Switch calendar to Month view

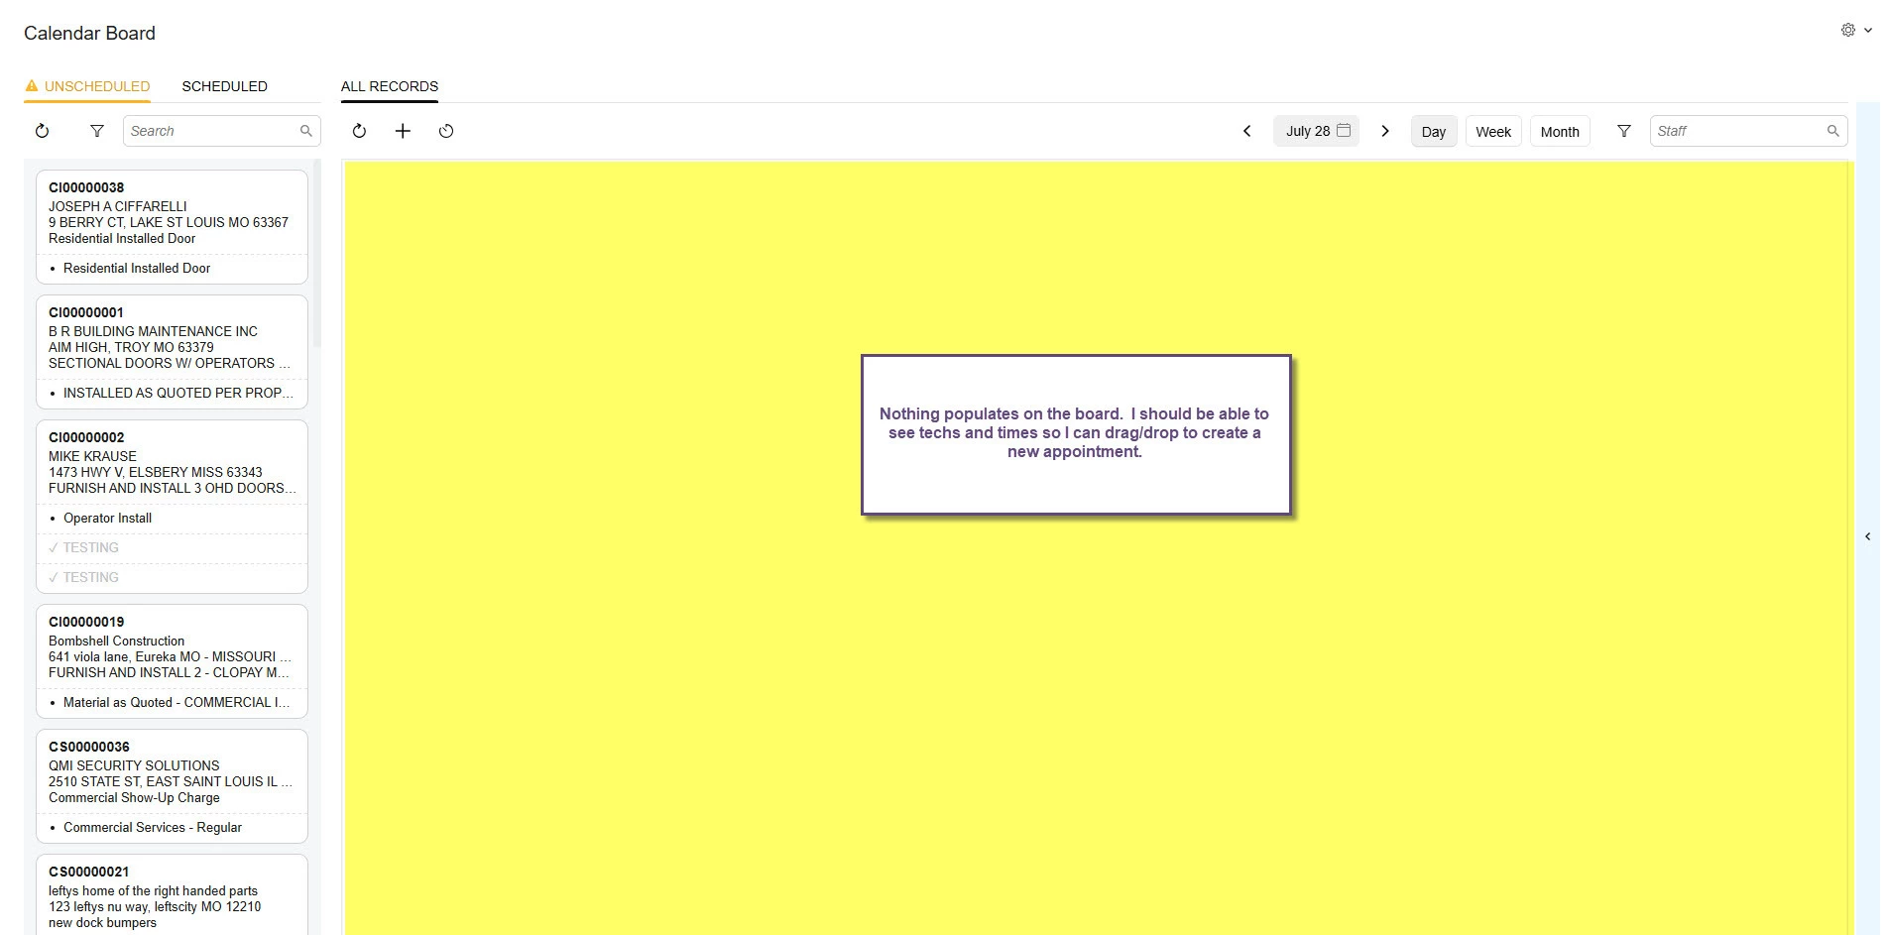coord(1560,131)
